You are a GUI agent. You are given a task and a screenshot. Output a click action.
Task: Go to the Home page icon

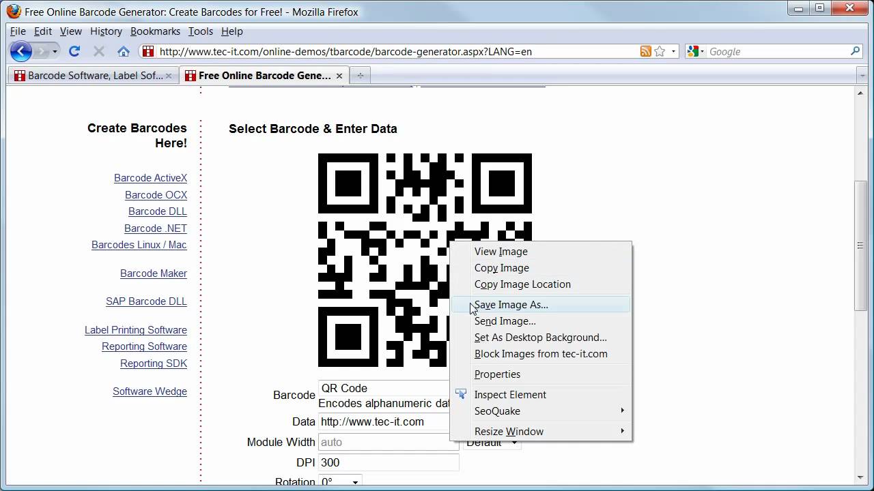coord(123,51)
